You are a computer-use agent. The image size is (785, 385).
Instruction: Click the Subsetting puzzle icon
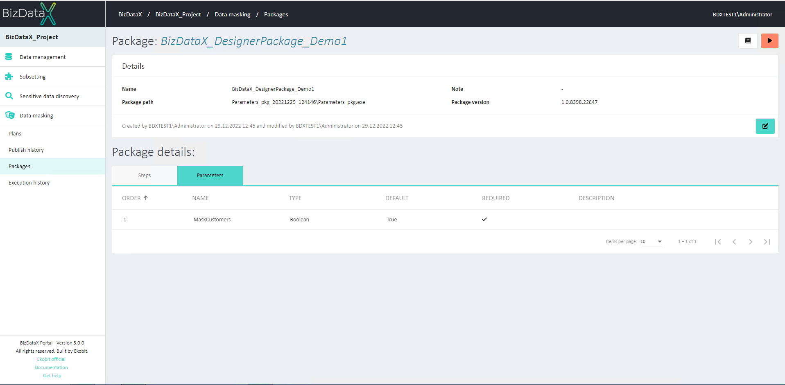click(x=9, y=77)
